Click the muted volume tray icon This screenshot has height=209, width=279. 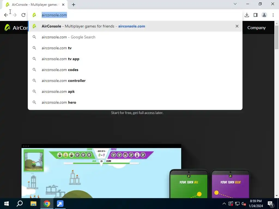(x=244, y=204)
